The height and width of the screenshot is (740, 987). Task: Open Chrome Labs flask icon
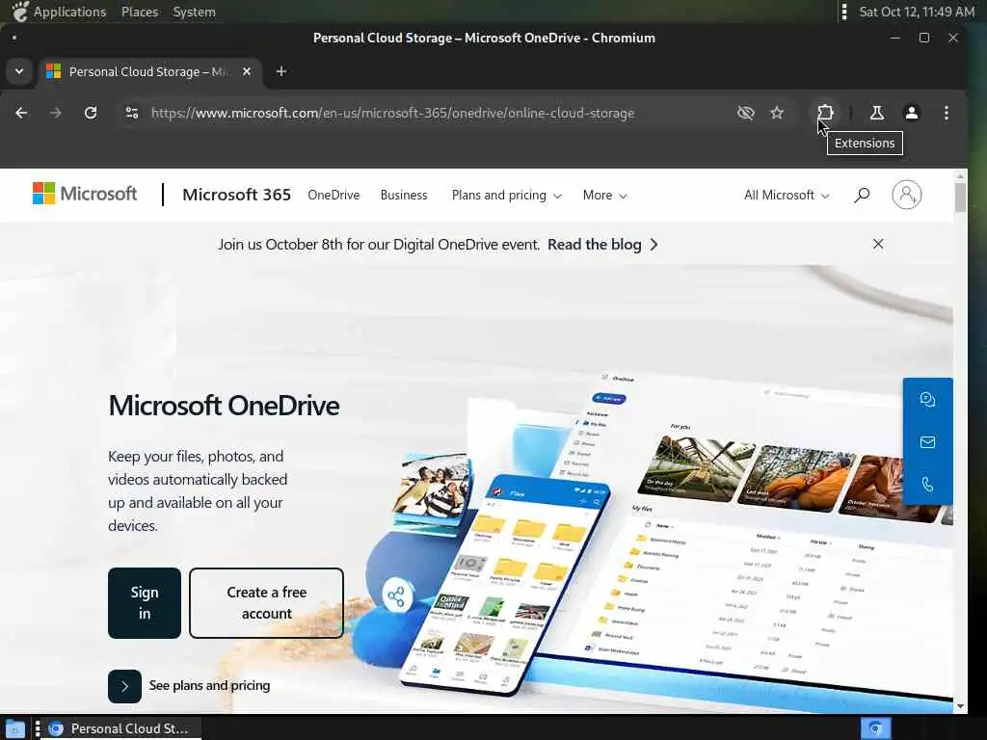click(x=876, y=114)
